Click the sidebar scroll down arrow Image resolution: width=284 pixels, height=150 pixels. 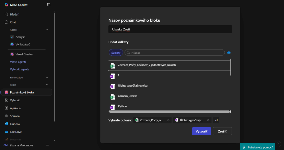[54, 140]
